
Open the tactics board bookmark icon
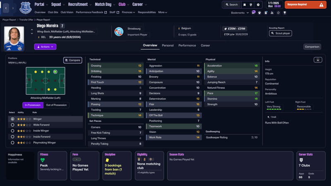click(x=266, y=13)
